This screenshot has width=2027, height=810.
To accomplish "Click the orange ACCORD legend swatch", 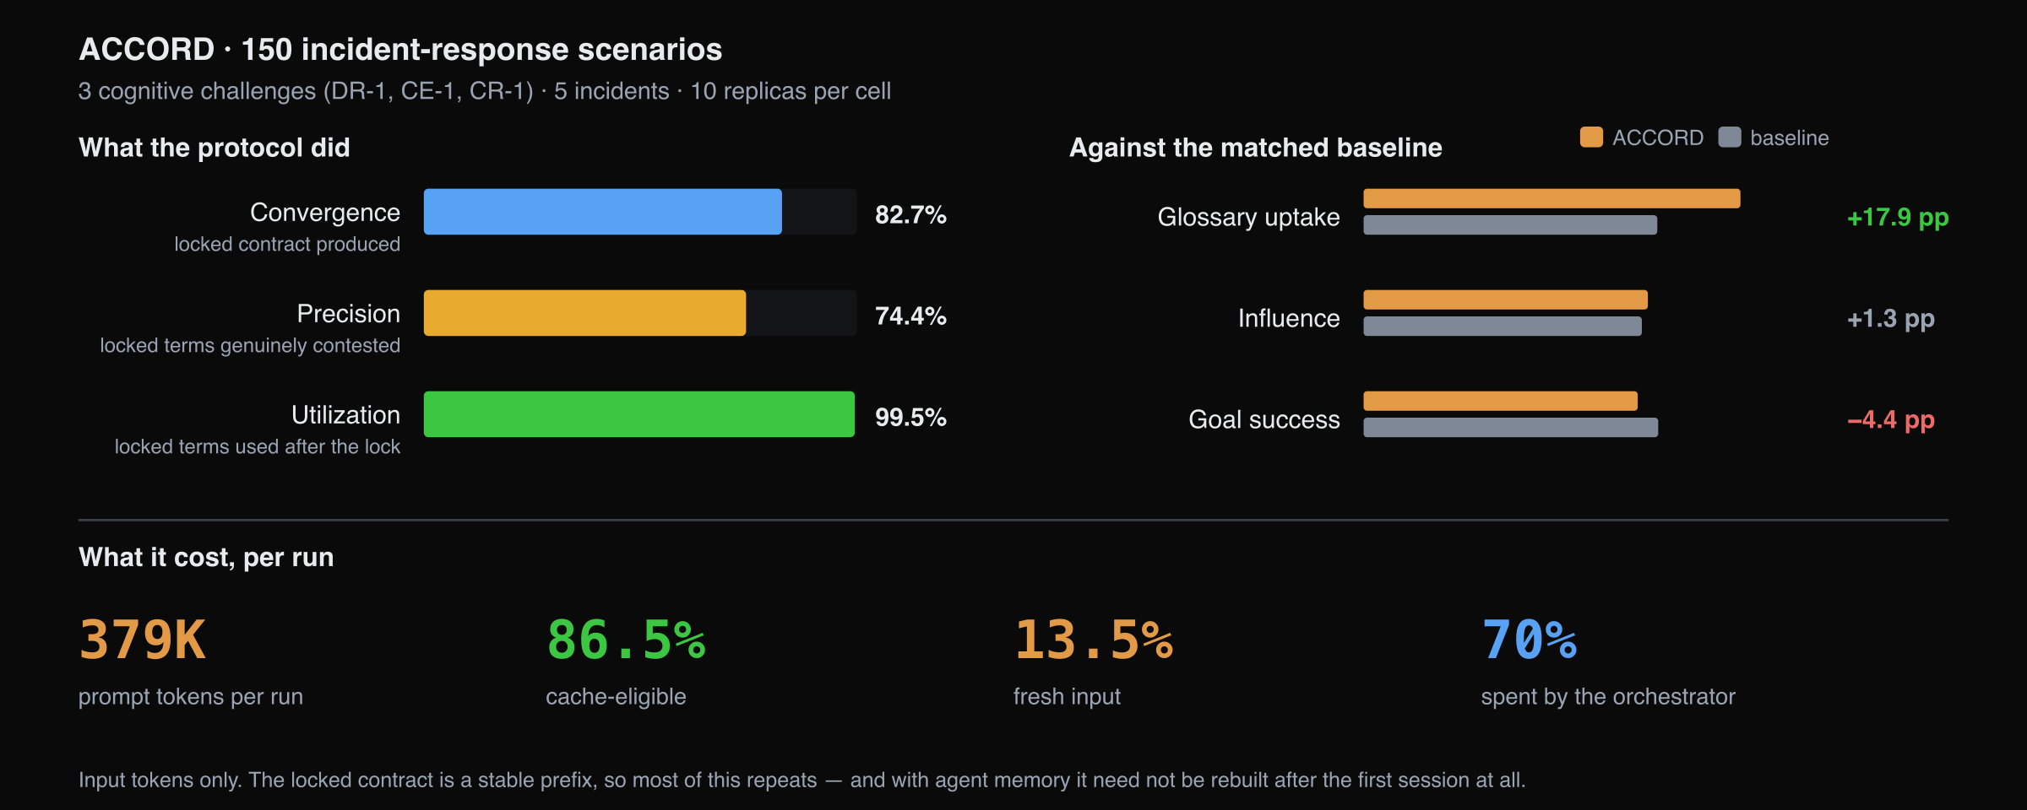I will coord(1591,138).
